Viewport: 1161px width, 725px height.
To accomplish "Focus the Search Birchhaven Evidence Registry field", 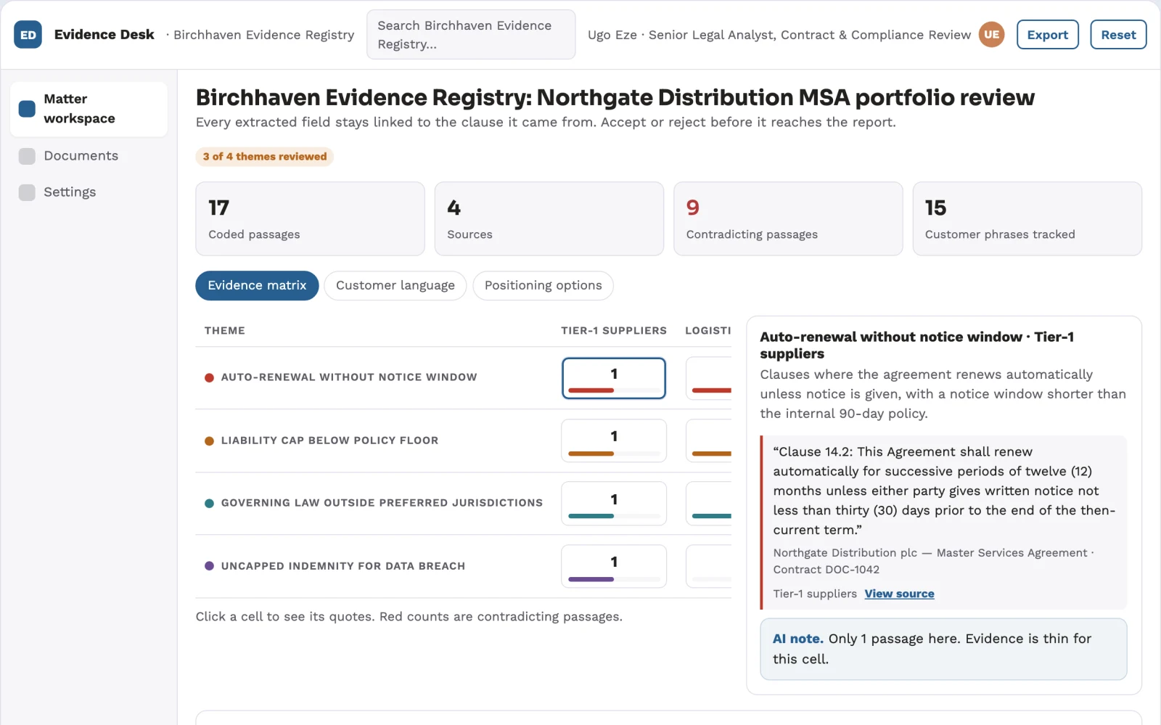I will point(471,35).
